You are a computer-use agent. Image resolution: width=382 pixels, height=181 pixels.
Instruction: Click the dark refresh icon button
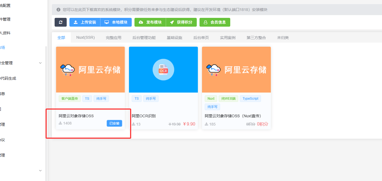[61, 22]
